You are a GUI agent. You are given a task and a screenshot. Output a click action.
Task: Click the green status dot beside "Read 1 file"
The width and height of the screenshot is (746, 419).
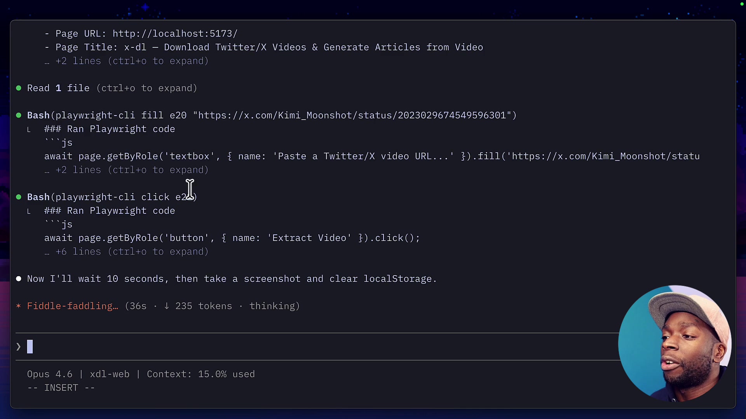point(18,88)
